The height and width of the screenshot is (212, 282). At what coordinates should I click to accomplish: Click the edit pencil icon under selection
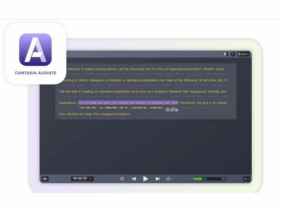[172, 110]
